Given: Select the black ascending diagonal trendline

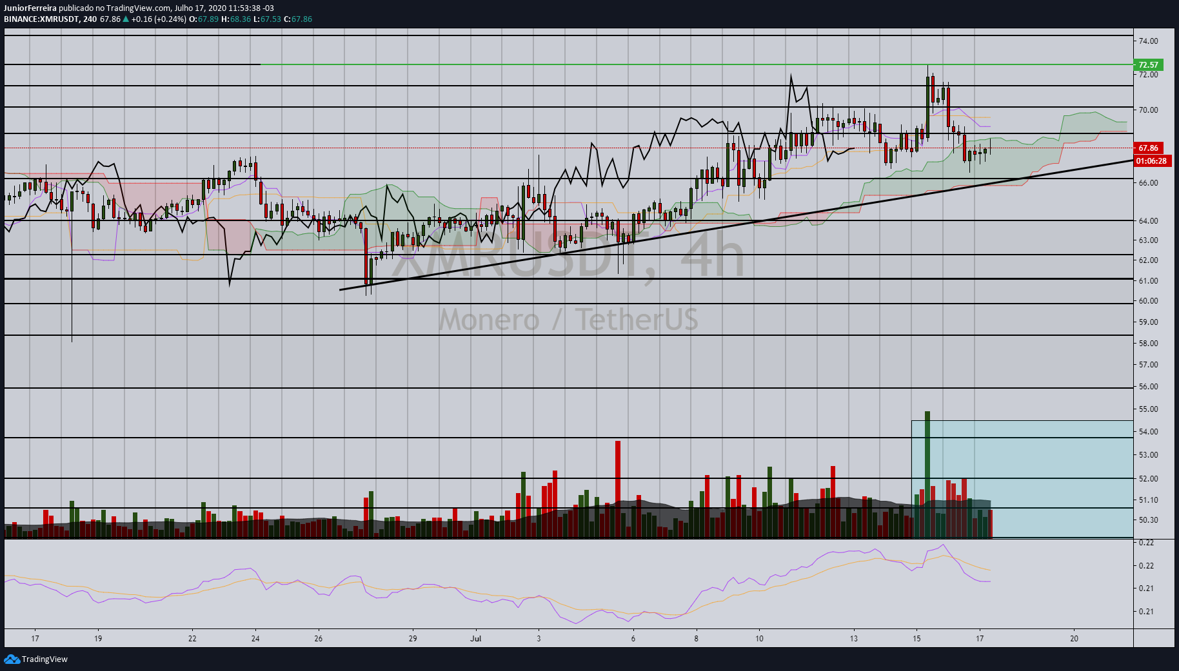Looking at the screenshot, I should [736, 225].
